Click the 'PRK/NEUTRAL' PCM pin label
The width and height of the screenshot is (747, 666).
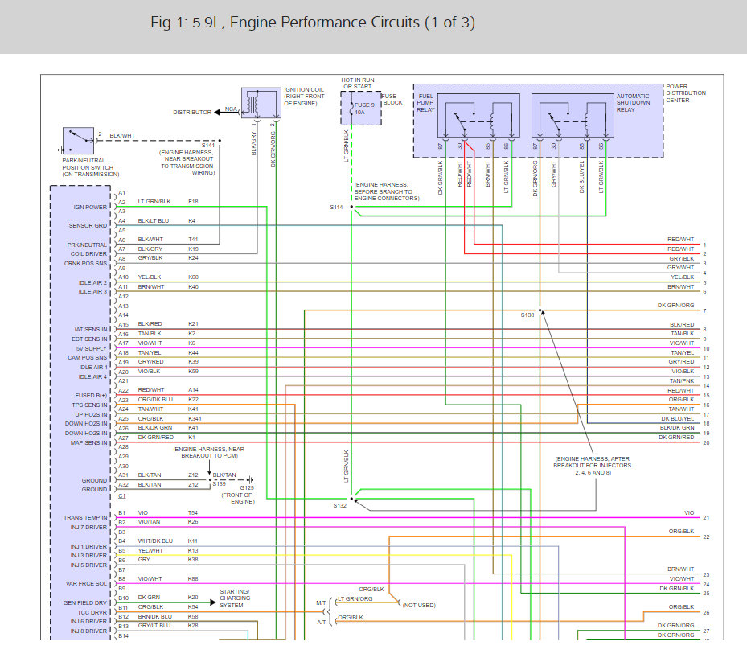(x=87, y=245)
